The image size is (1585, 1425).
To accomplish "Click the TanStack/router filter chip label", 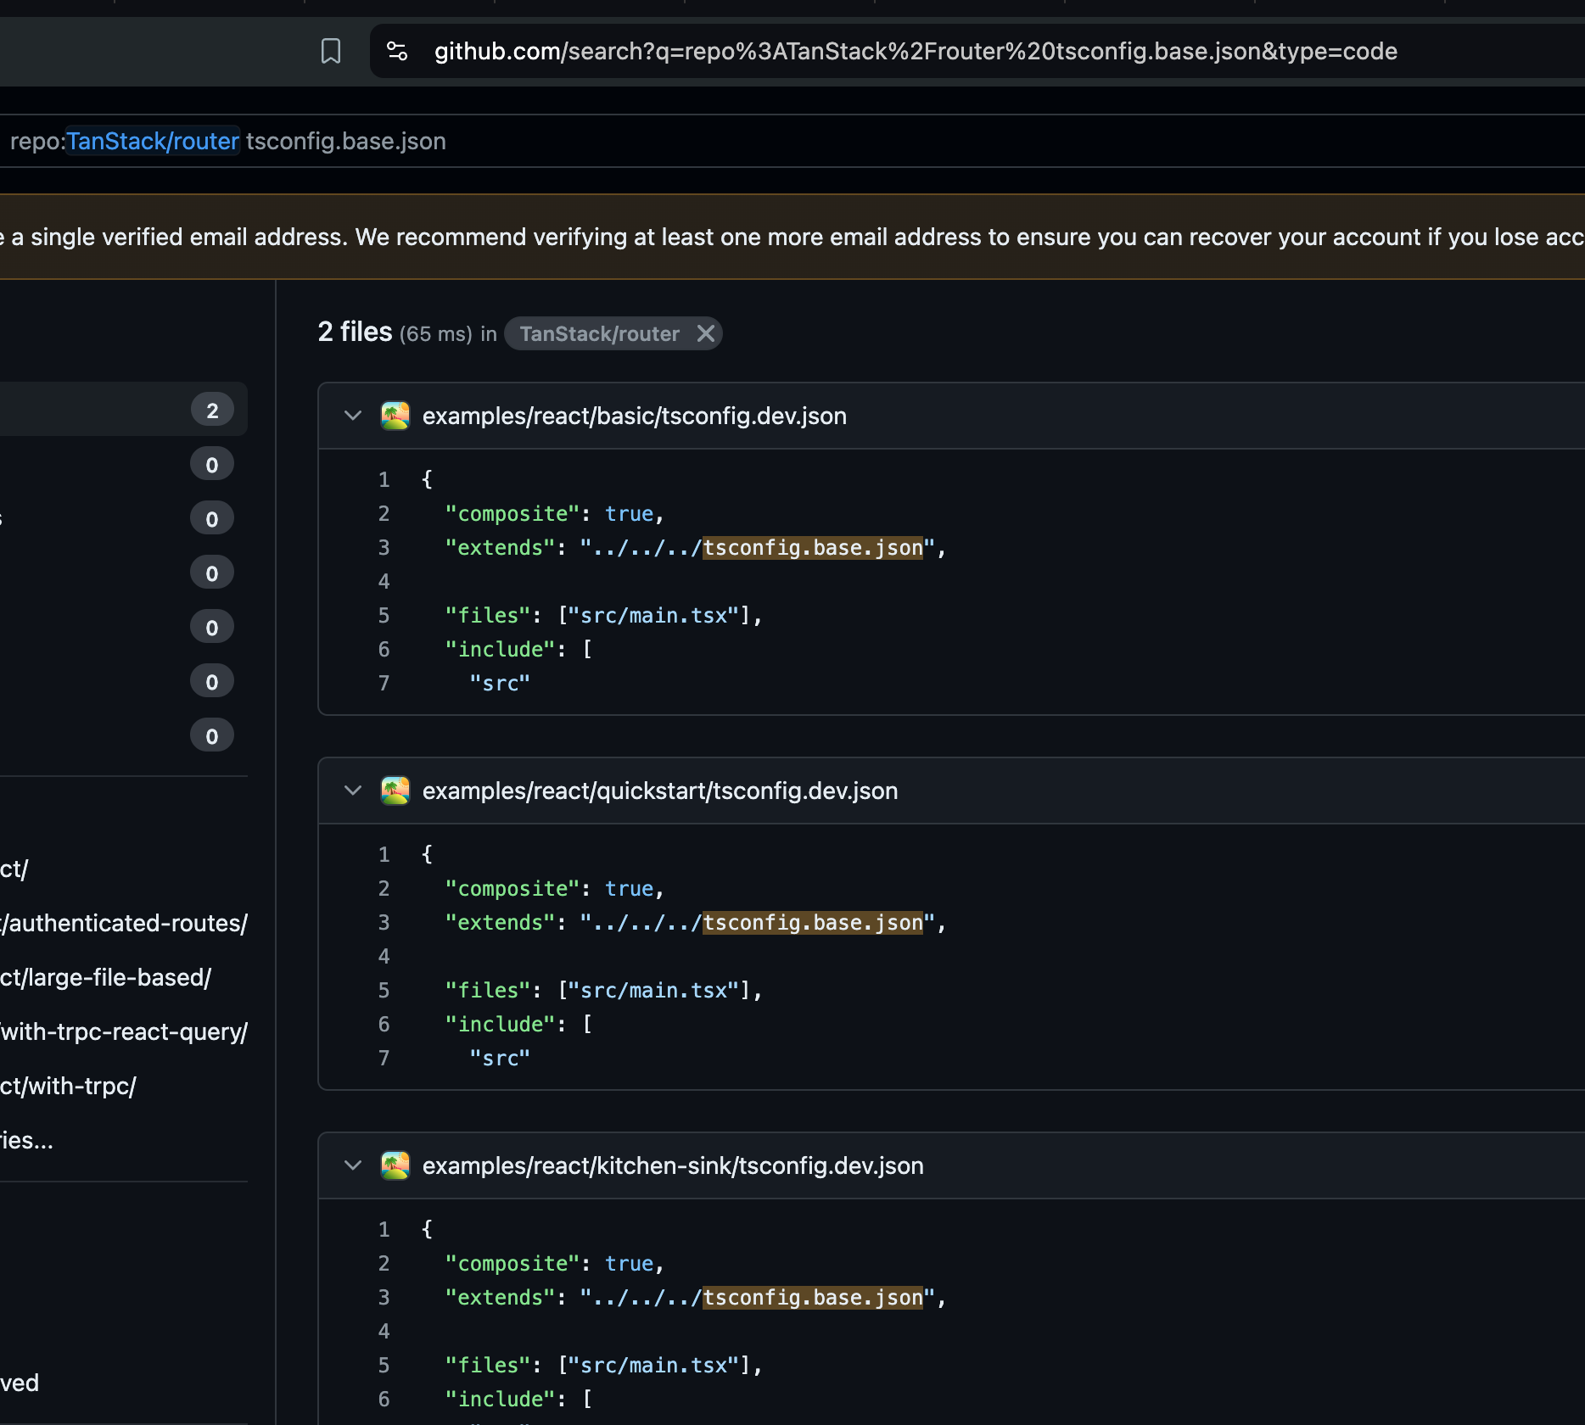I will [600, 333].
